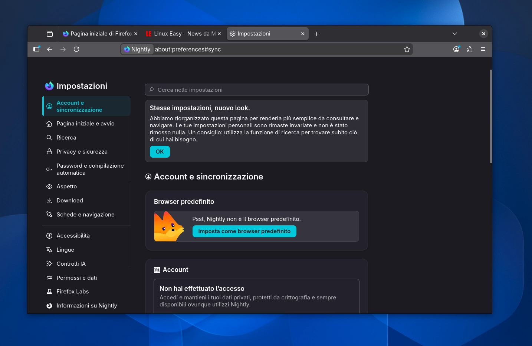Click the Stesse impostazioni, nuovo look heading
Screen dimensions: 532x346
coord(200,108)
